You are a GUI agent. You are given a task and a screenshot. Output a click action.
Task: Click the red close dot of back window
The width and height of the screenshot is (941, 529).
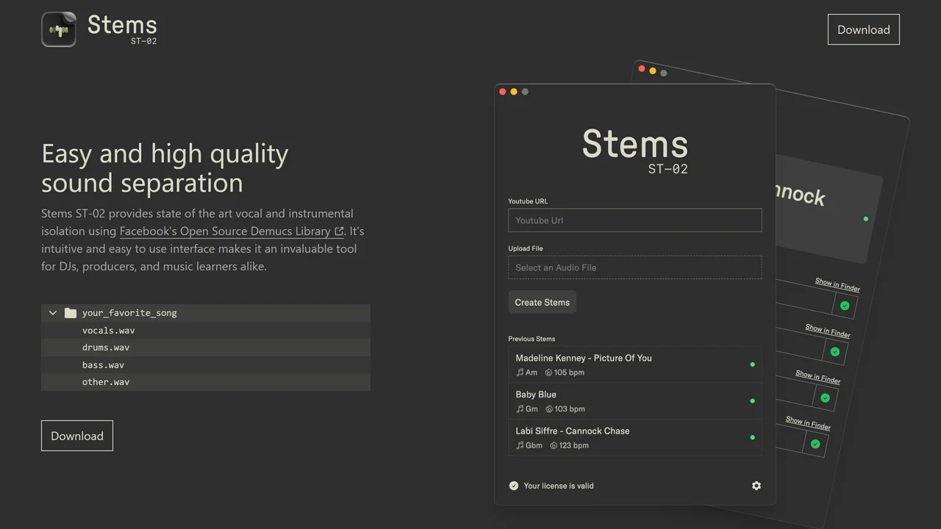pos(642,69)
